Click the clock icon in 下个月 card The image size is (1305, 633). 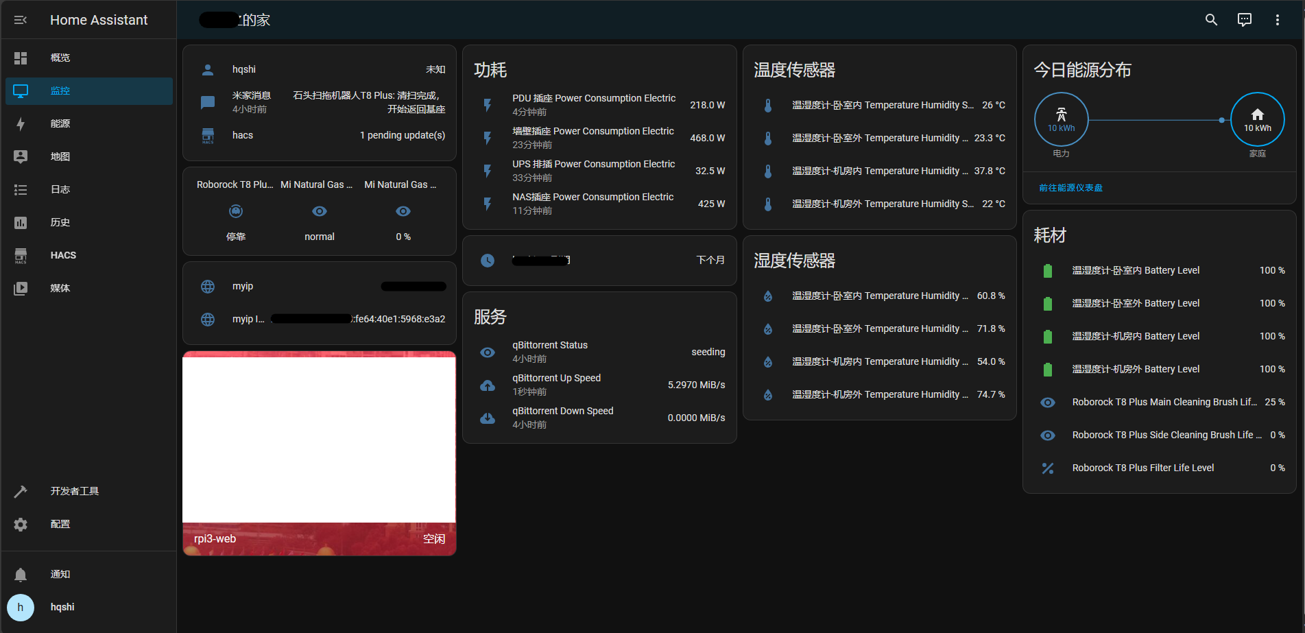488,261
